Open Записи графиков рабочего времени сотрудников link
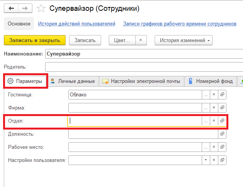The width and height of the screenshot is (243, 187). click(x=180, y=24)
